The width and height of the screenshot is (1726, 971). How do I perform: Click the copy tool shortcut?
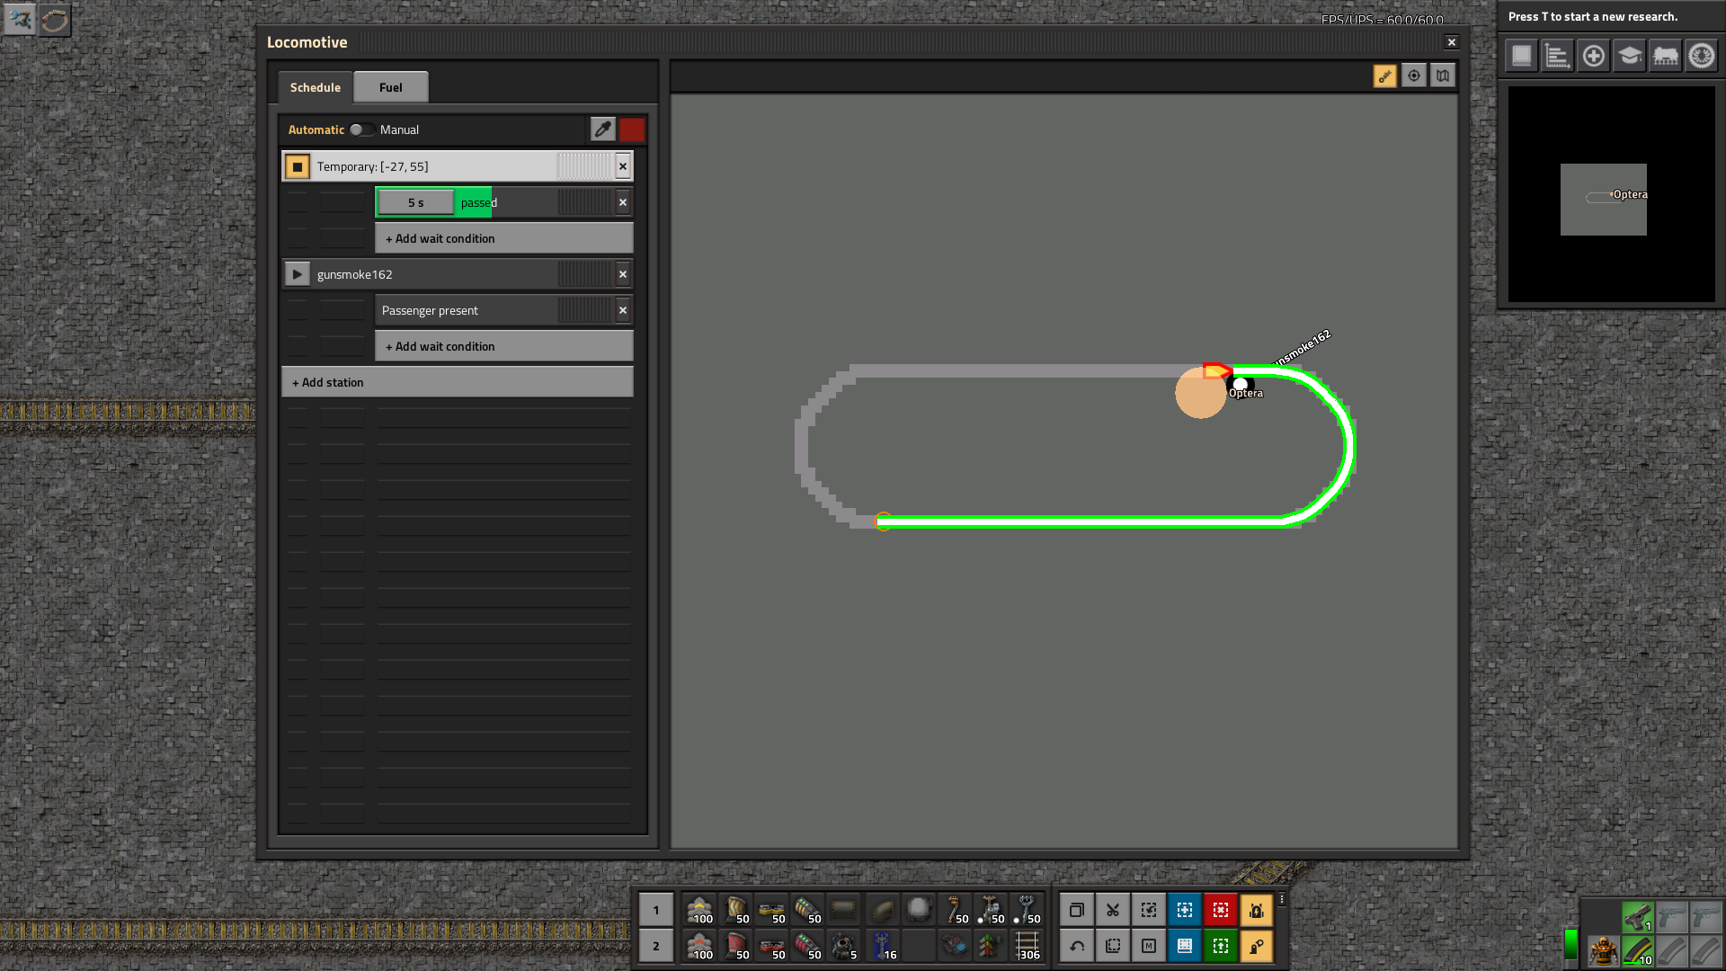coord(1077,910)
